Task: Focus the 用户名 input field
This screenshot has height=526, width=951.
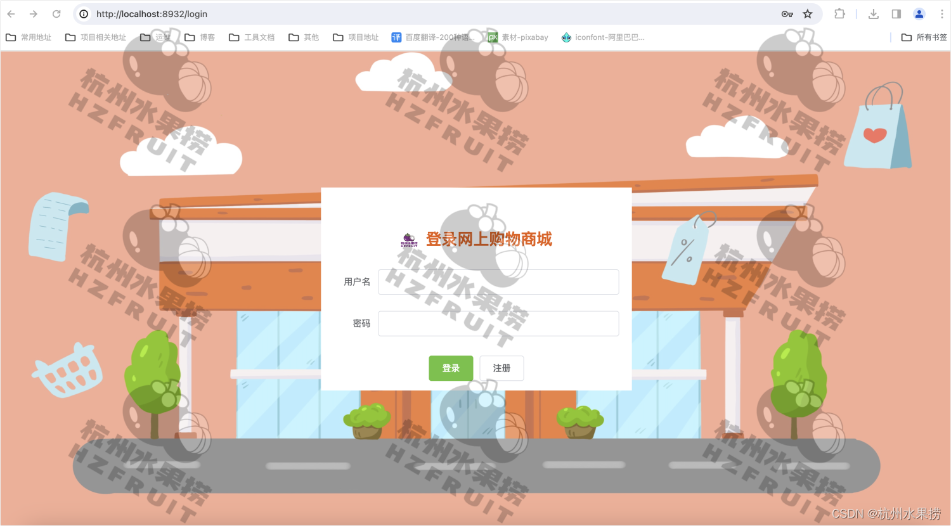Action: pyautogui.click(x=498, y=282)
